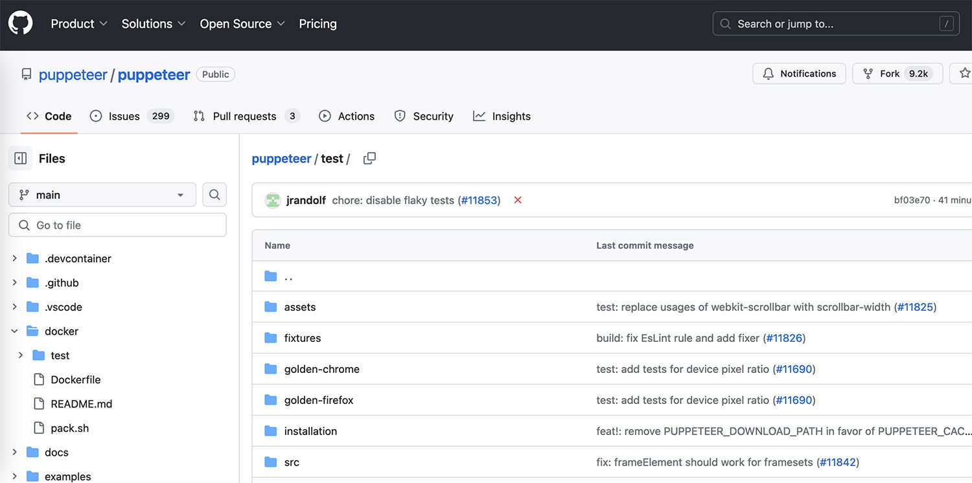The width and height of the screenshot is (972, 483).
Task: Click the src folder icon in list
Action: coord(271,462)
